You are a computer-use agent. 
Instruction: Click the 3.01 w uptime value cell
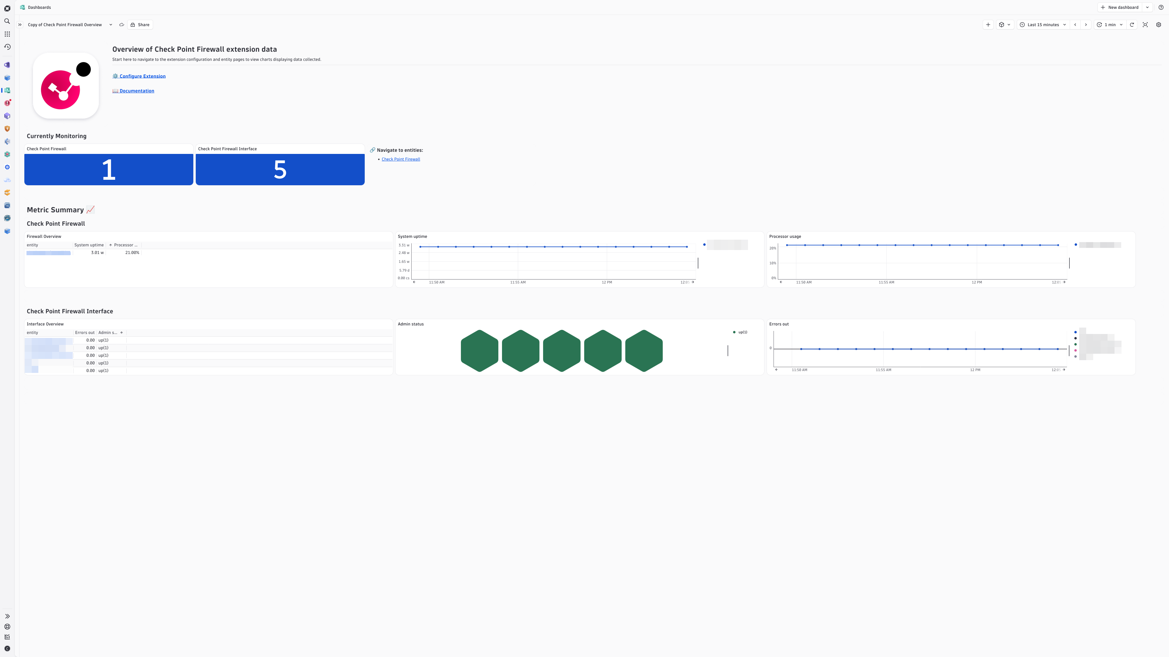(97, 252)
